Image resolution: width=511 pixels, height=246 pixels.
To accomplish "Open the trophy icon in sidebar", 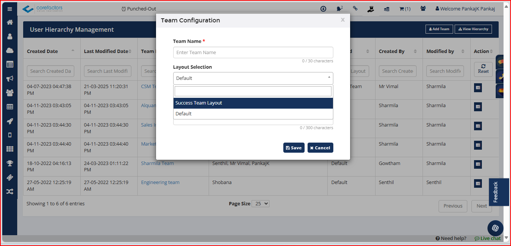I will pyautogui.click(x=10, y=163).
